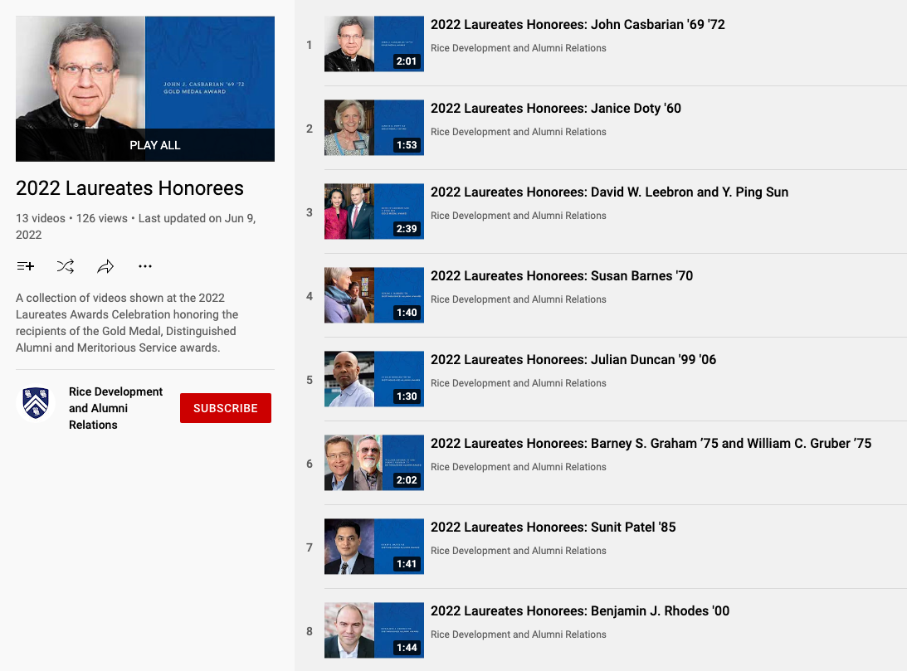
Task: Click Play All on the playlist cover
Action: [x=155, y=145]
